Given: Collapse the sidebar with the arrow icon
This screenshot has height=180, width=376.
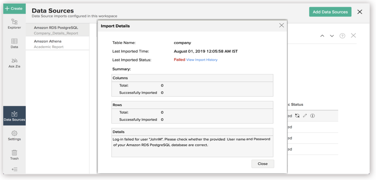Looking at the screenshot, I should tap(14, 170).
